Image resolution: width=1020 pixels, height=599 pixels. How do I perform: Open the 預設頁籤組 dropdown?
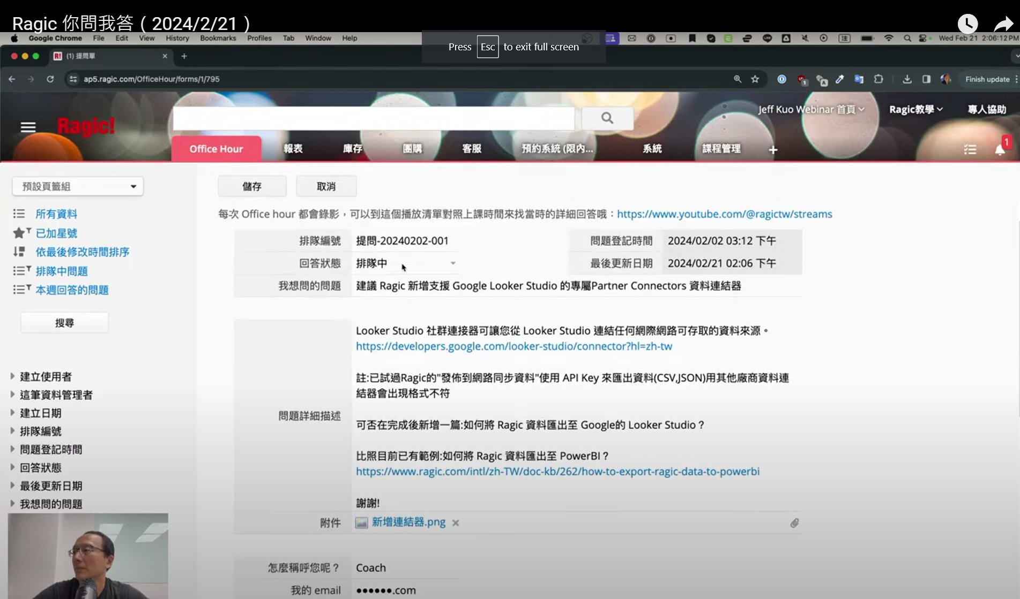[78, 186]
